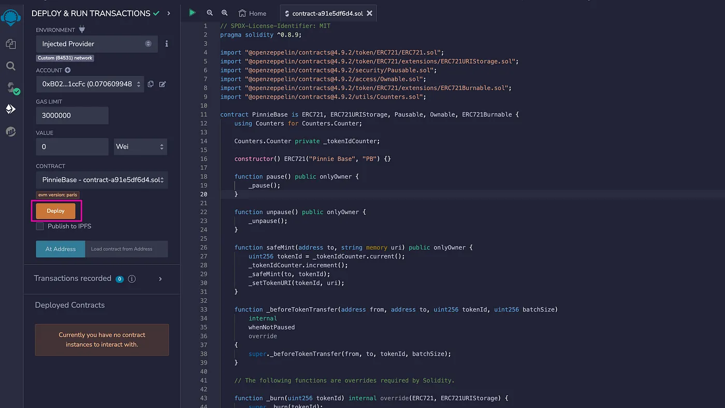Zoom in the editor font
The width and height of the screenshot is (725, 408).
coord(224,13)
